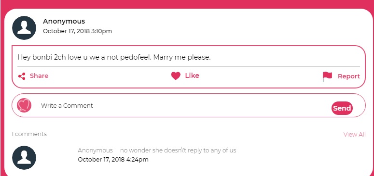The image size is (374, 176).
Task: Click the flag Report icon
Action: (327, 76)
